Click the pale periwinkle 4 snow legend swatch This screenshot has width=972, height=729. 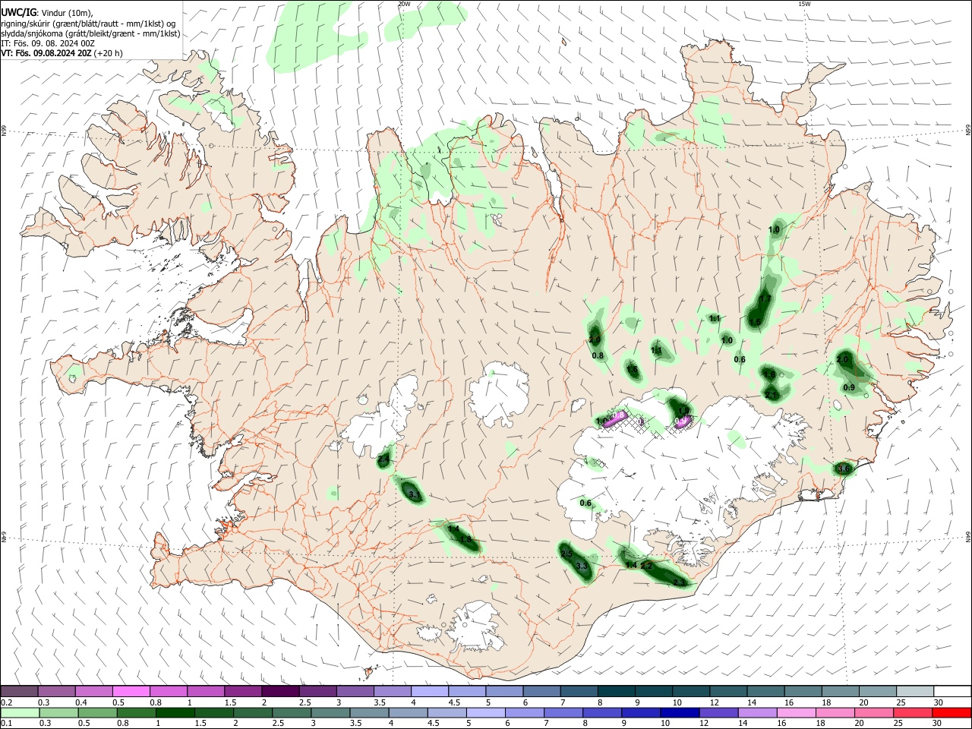tap(429, 691)
